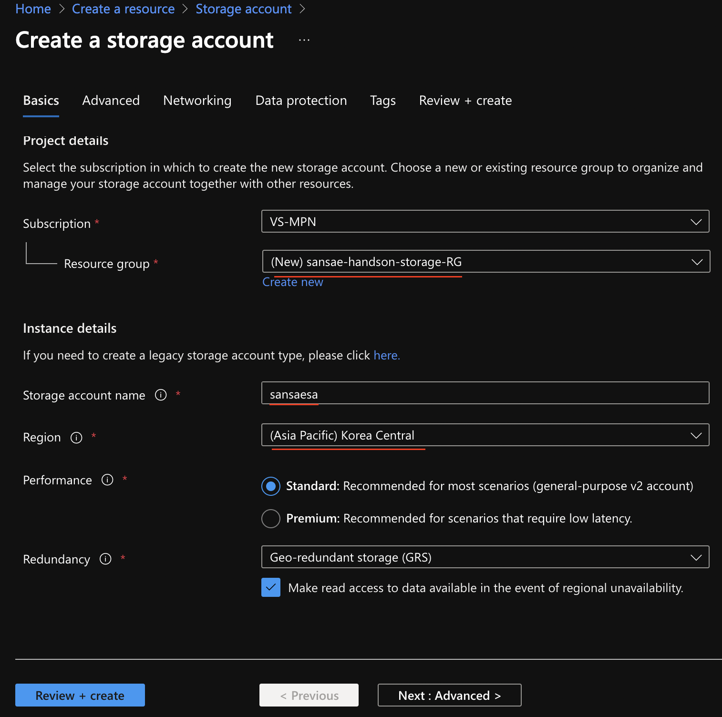Click the Performance info icon

click(x=107, y=480)
